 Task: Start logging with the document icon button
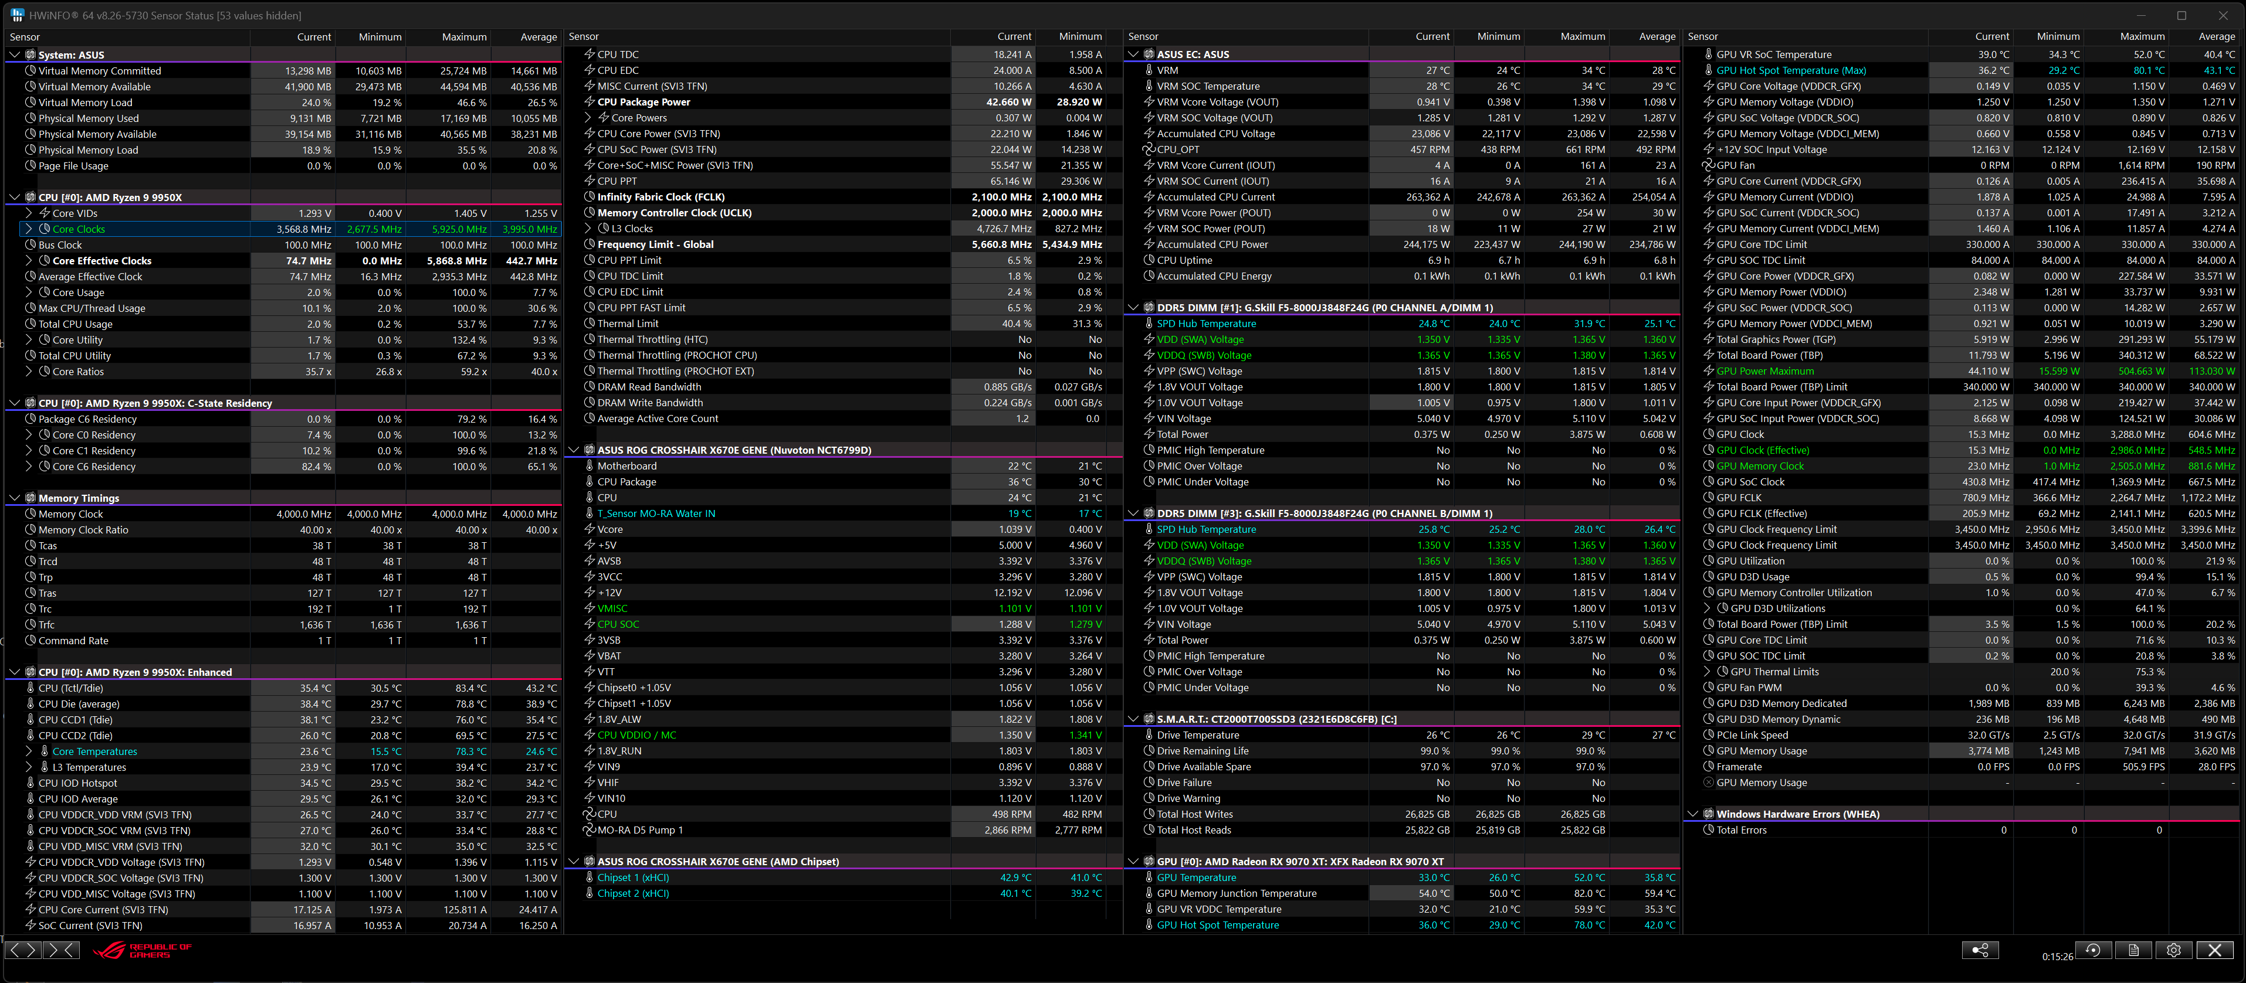(2133, 950)
